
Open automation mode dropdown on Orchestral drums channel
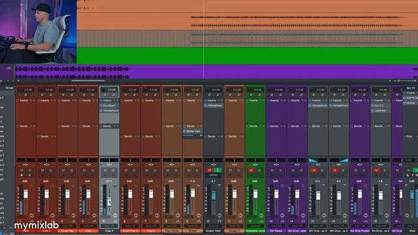click(255, 226)
